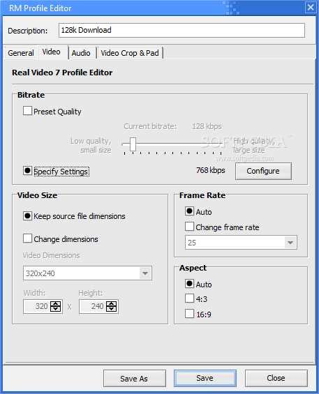Screen dimensions: 319x394
Task: Click the Description text field
Action: point(181,31)
